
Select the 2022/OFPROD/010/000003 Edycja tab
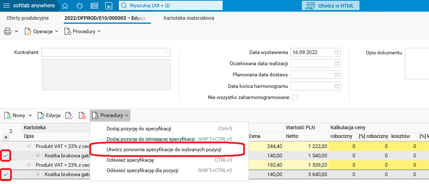(107, 18)
